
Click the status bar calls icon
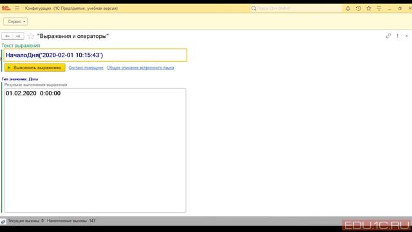click(3, 221)
